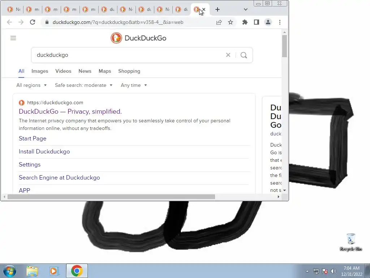370x278 pixels.
Task: Click the network tray icon
Action: tap(316, 271)
